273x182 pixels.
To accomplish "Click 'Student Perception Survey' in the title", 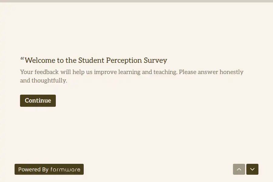I will (x=123, y=60).
